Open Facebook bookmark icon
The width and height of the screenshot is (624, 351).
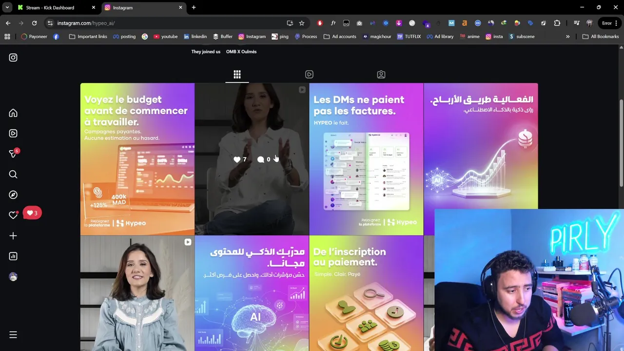coord(56,37)
